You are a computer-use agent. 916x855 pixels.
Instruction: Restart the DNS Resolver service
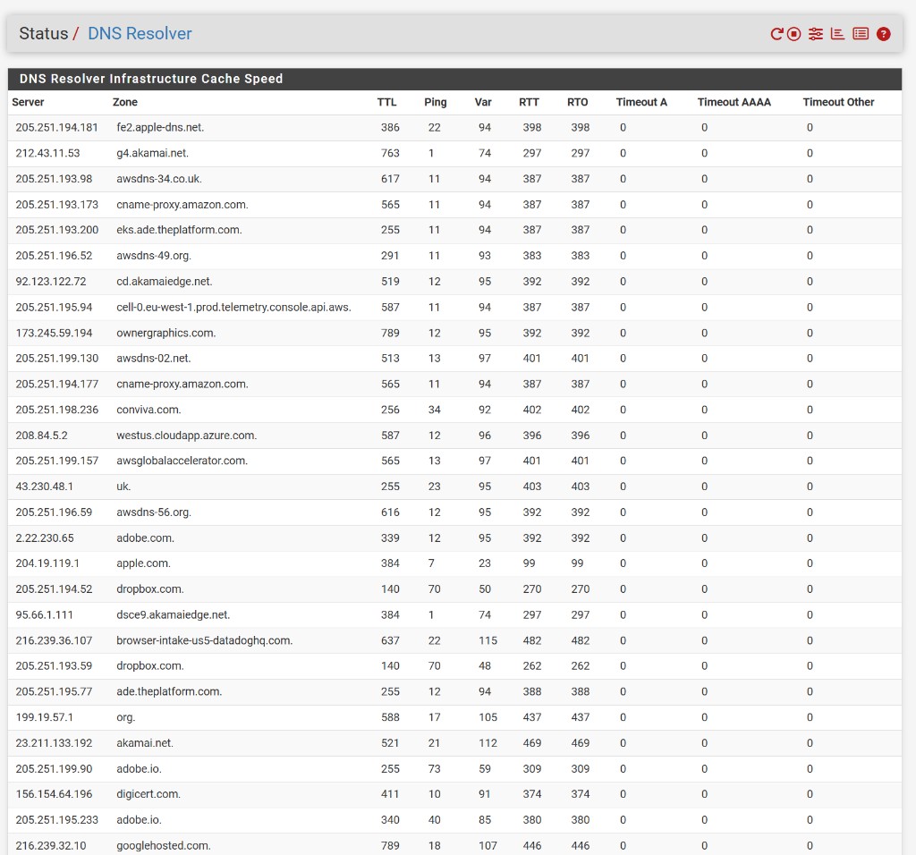pyautogui.click(x=776, y=34)
